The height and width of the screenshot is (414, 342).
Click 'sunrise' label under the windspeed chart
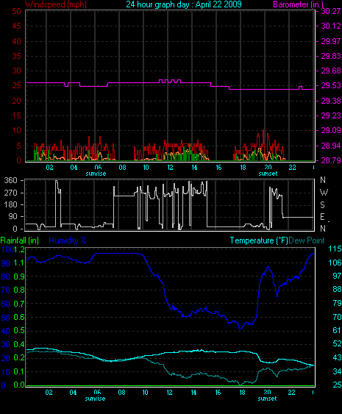pyautogui.click(x=96, y=174)
